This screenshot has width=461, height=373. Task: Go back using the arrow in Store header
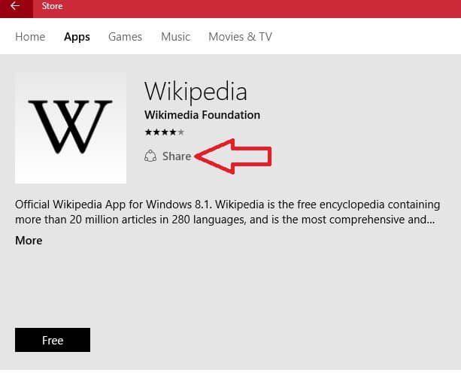tap(15, 6)
